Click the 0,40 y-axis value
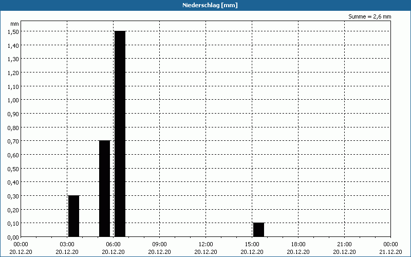This screenshot has width=411, height=257. 14,182
